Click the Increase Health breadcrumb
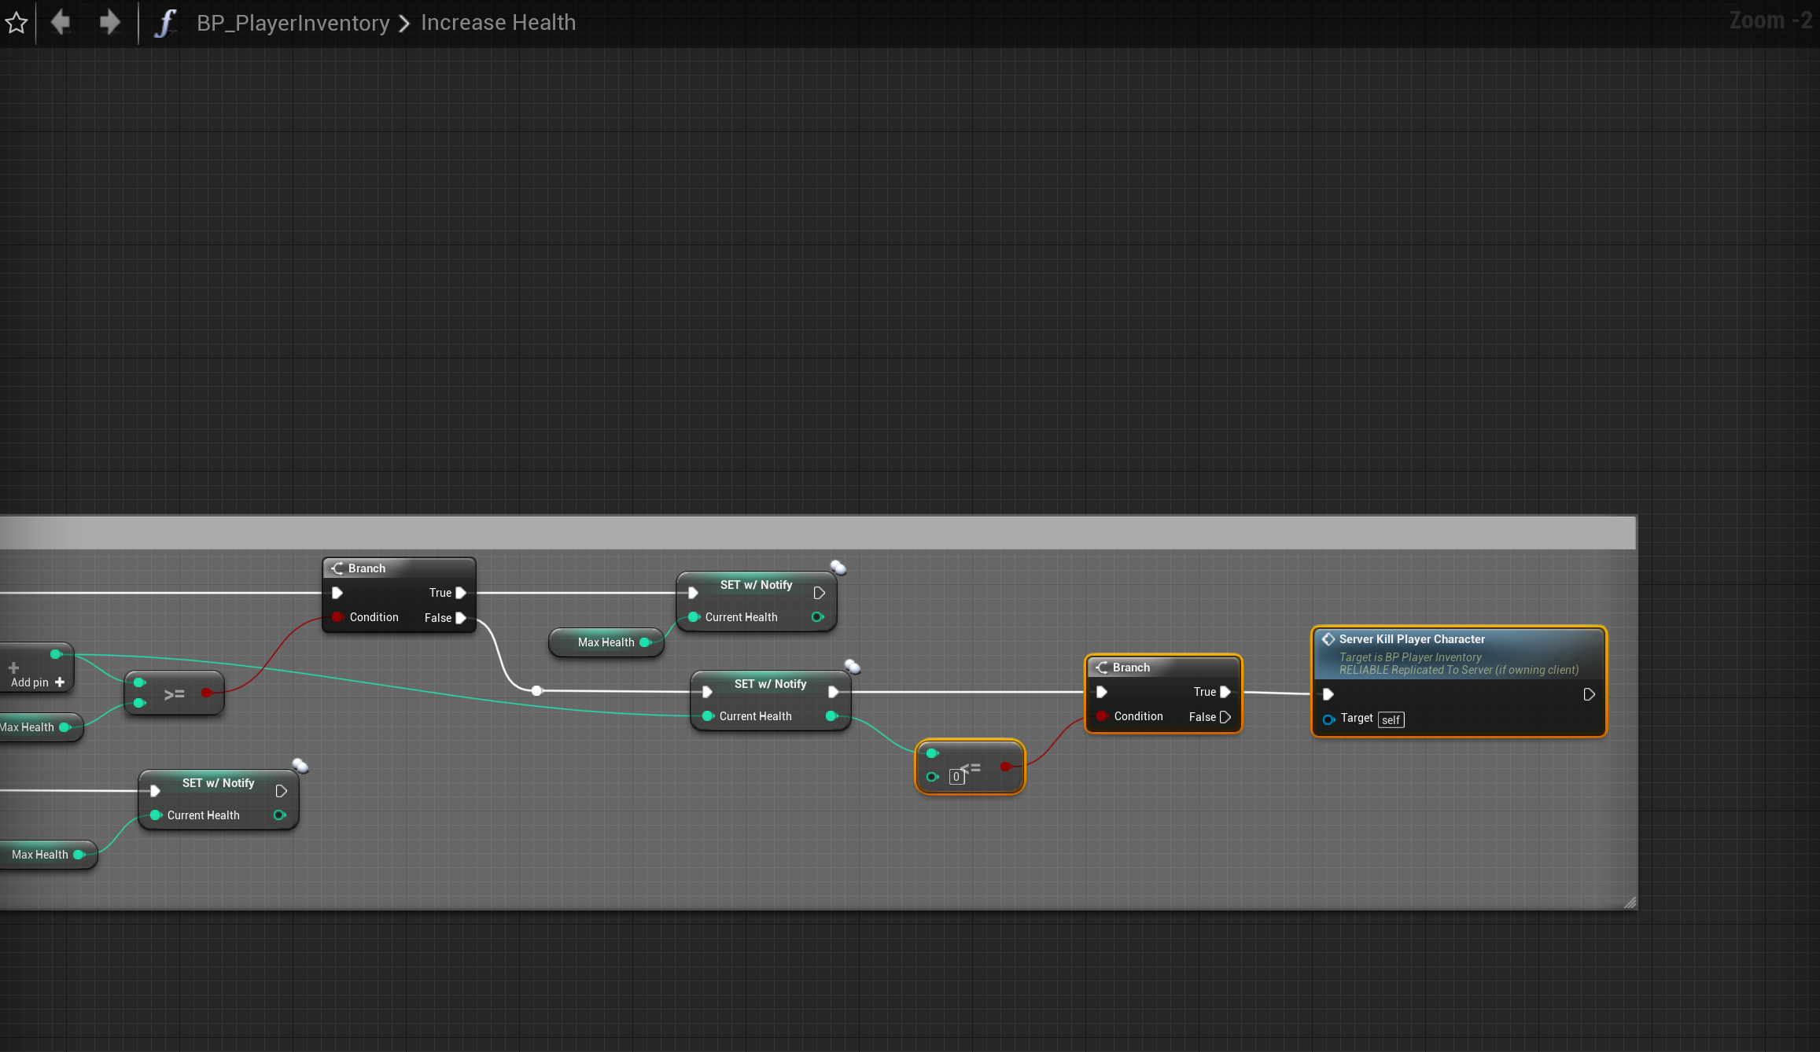This screenshot has width=1820, height=1052. (498, 23)
